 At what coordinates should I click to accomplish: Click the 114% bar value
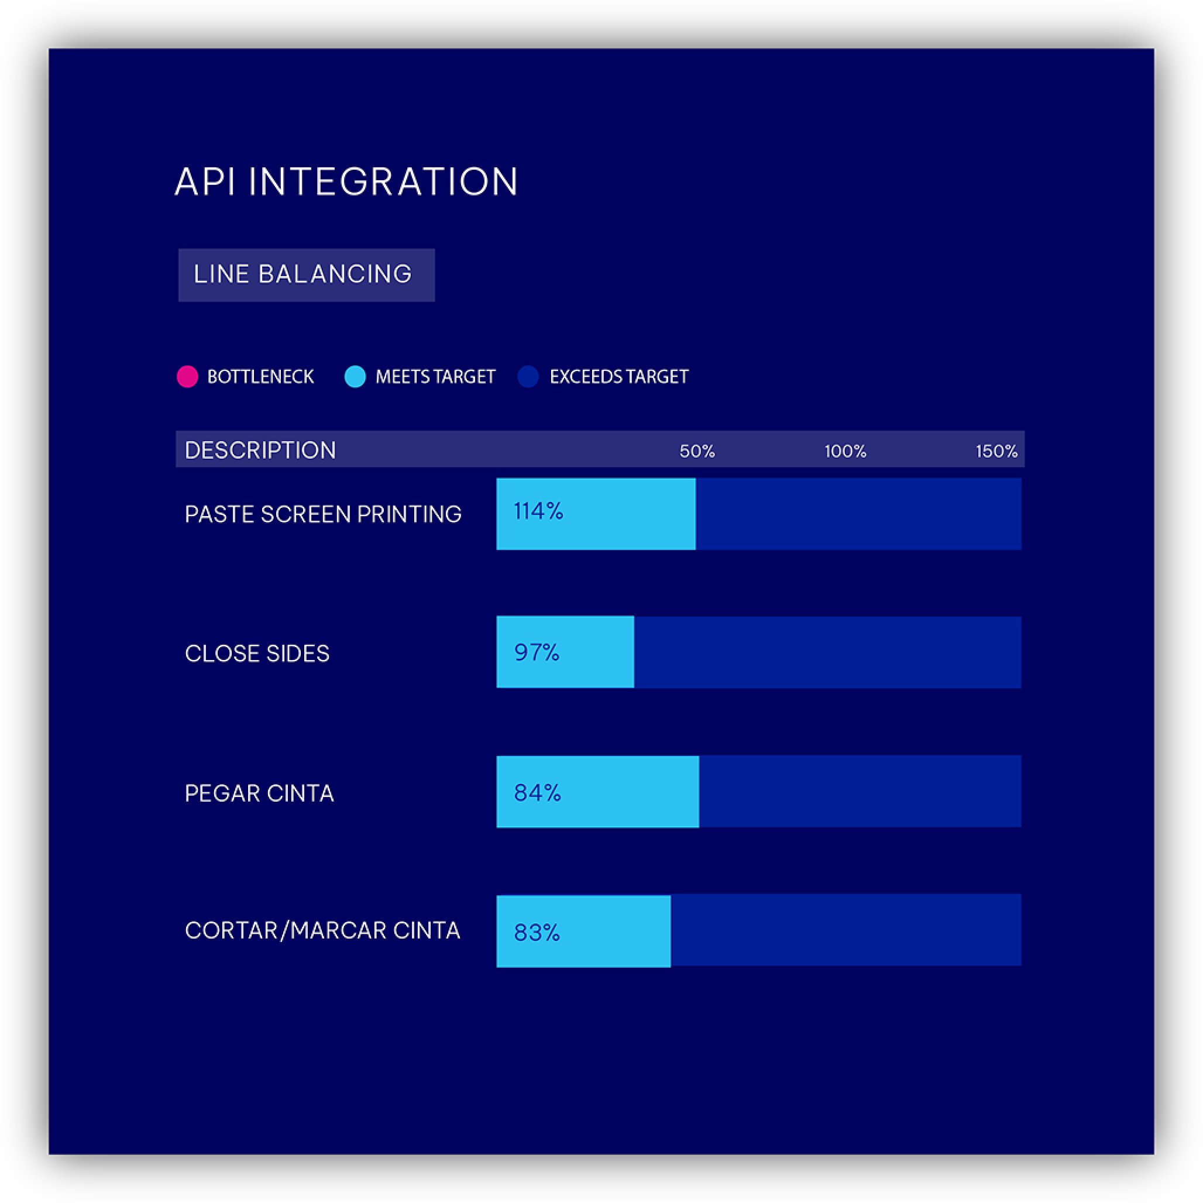coord(539,512)
